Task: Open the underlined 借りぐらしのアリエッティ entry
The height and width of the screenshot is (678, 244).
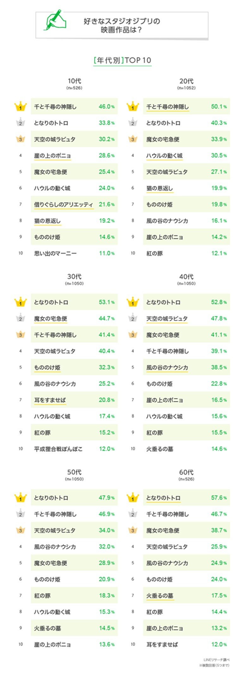Action: tap(64, 205)
